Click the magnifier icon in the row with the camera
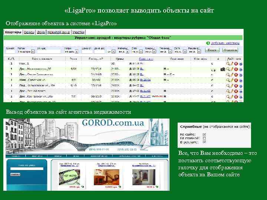Image resolution: width=267 pixels, height=200 pixels. coord(228,69)
